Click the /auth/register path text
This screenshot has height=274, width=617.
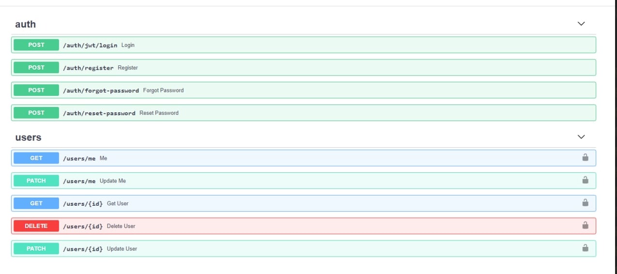click(88, 68)
